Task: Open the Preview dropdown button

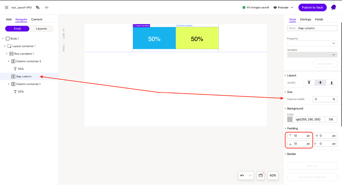Action: 283,7
